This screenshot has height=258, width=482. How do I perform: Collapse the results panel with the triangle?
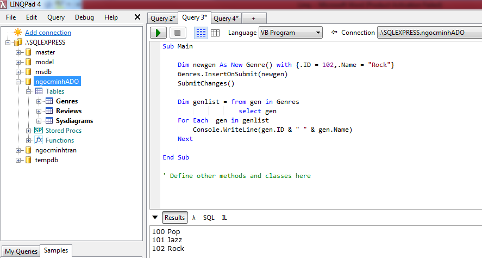pyautogui.click(x=155, y=217)
